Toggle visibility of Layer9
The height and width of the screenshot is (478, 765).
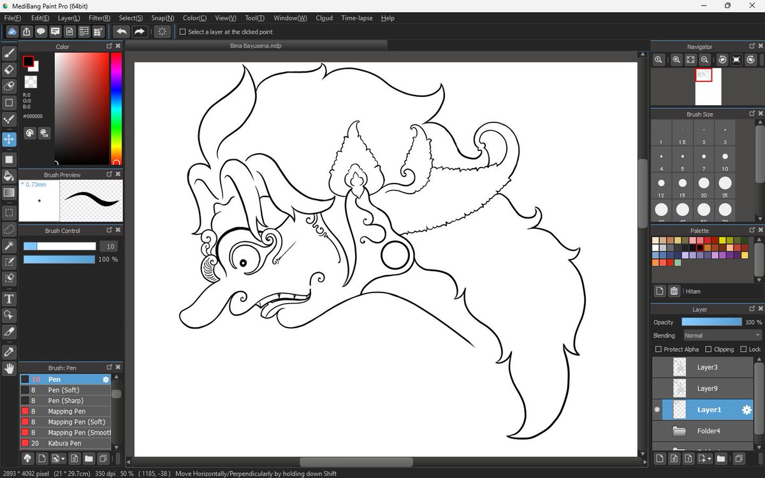657,388
